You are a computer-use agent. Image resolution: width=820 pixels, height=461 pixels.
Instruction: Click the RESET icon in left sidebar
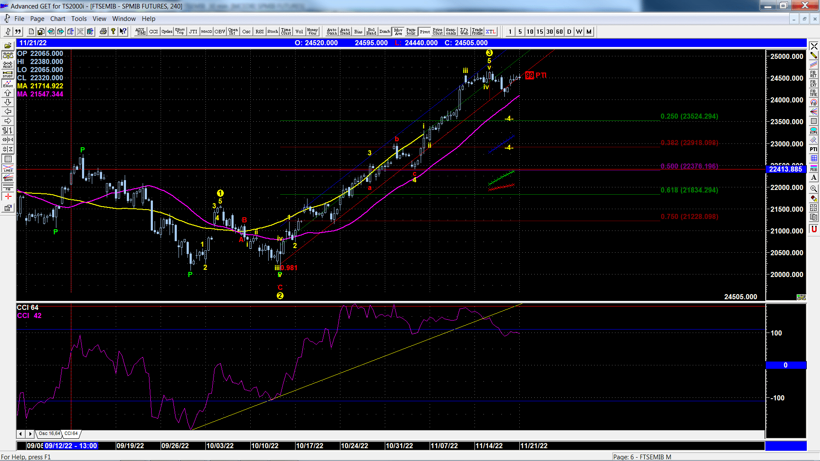click(x=8, y=65)
